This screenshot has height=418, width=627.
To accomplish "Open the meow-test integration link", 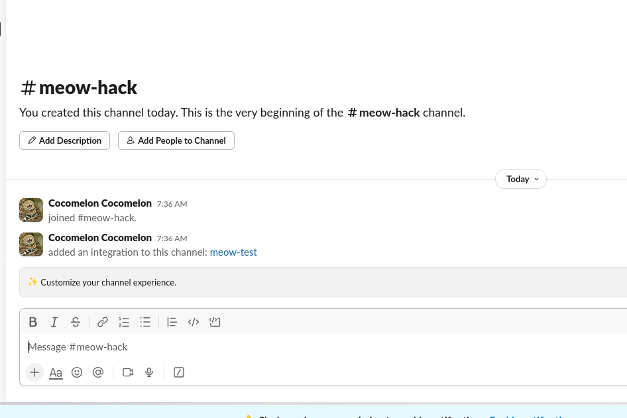I will (233, 252).
